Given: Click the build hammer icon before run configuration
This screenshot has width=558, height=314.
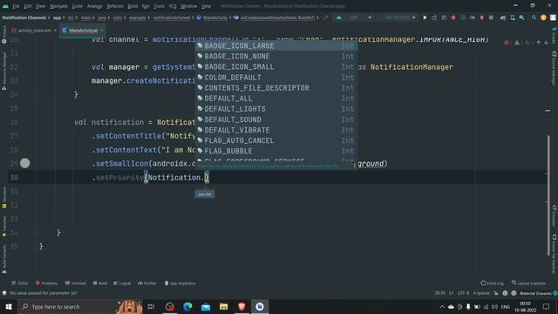Looking at the screenshot, I should 325,17.
